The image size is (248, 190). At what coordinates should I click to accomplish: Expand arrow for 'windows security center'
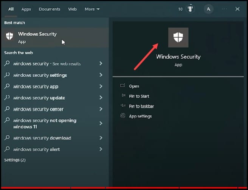pos(101,109)
